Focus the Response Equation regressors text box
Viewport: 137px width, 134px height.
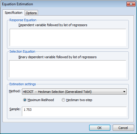click(68, 37)
